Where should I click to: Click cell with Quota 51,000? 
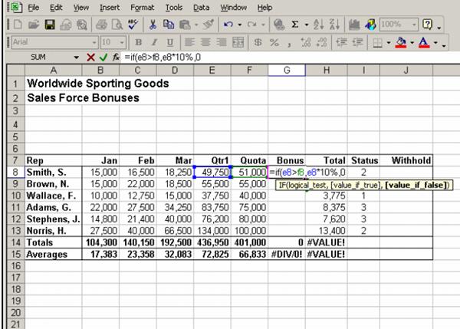pos(249,172)
